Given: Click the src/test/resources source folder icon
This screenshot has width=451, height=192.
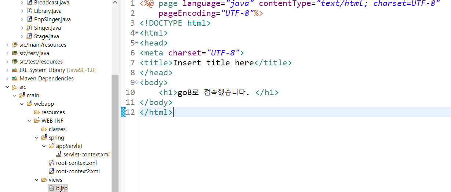Looking at the screenshot, I should point(15,61).
